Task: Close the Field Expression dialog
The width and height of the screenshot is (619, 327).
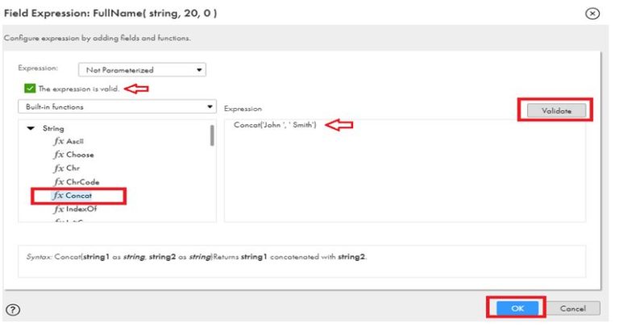Action: click(x=595, y=14)
